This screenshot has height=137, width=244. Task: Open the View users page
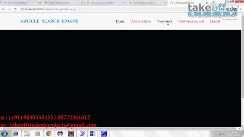pyautogui.click(x=165, y=21)
